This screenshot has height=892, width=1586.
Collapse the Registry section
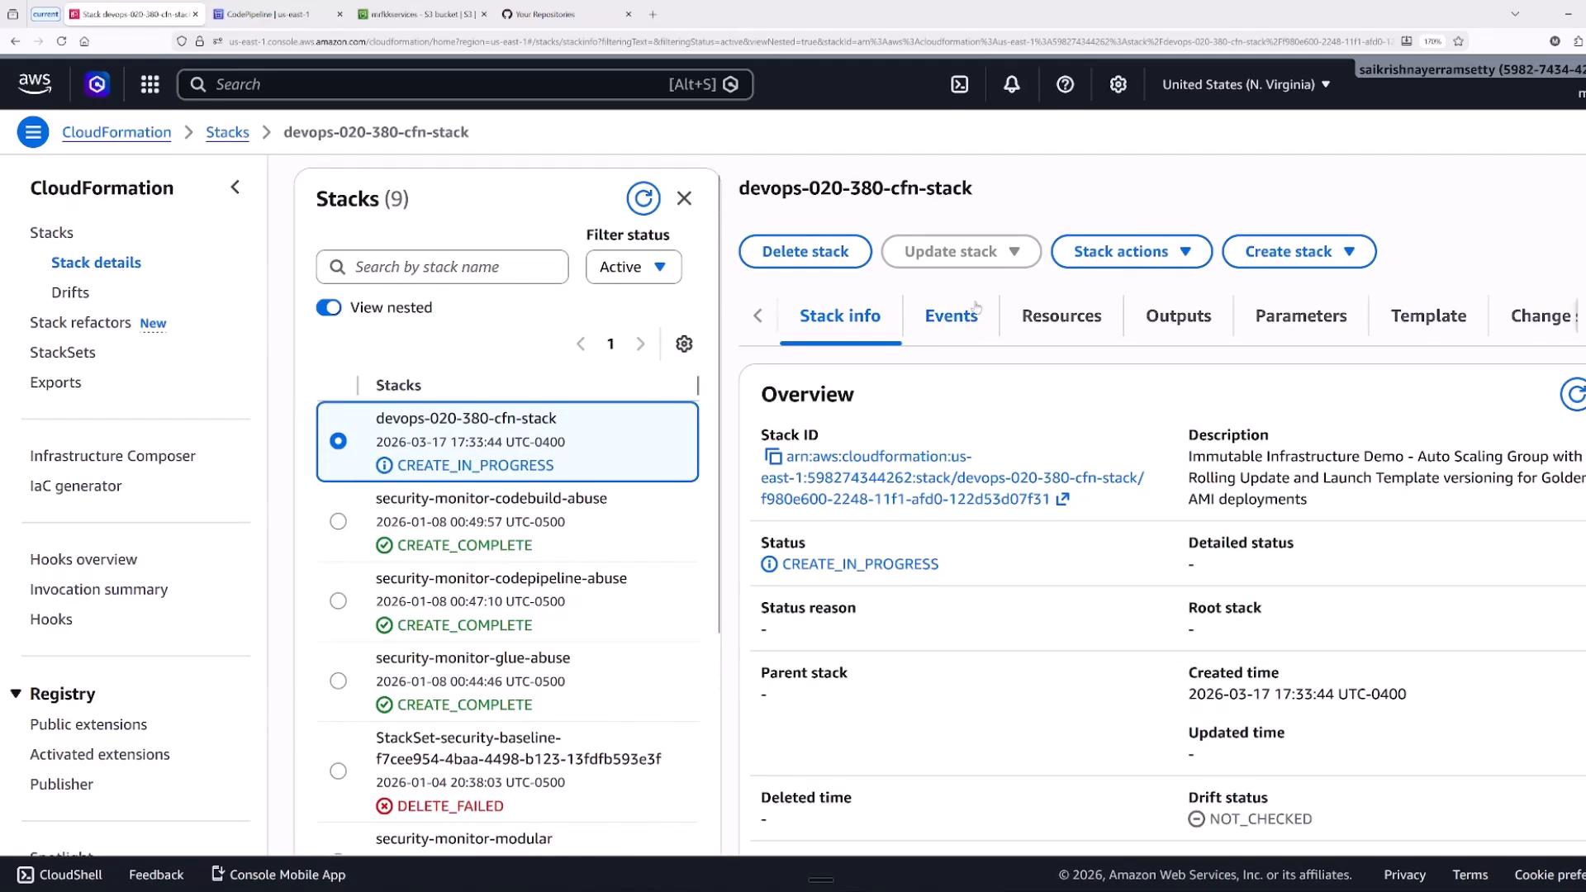point(16,694)
